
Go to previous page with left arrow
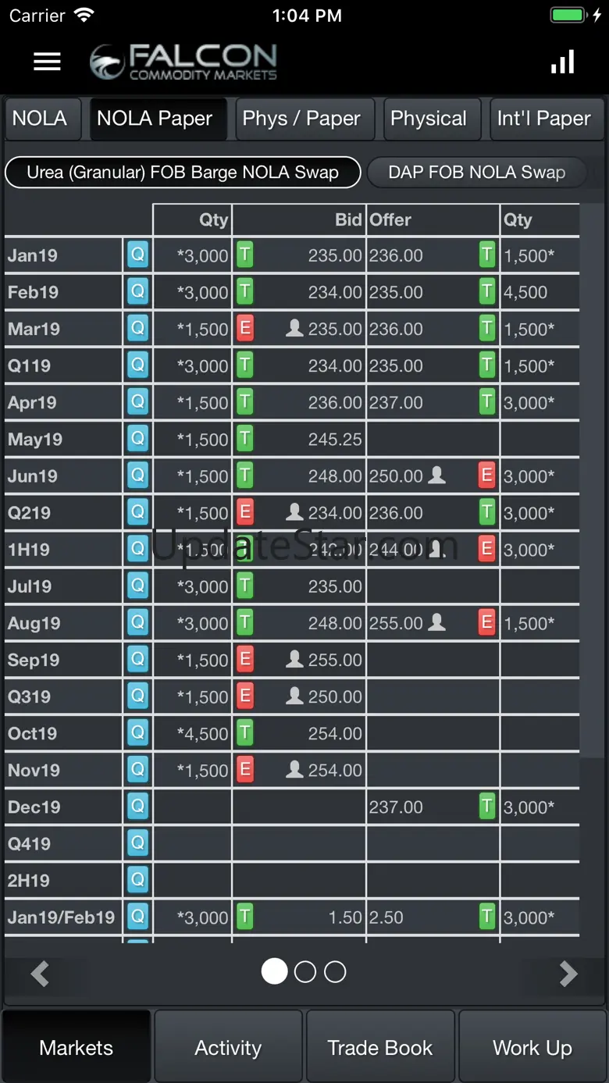pyautogui.click(x=41, y=973)
